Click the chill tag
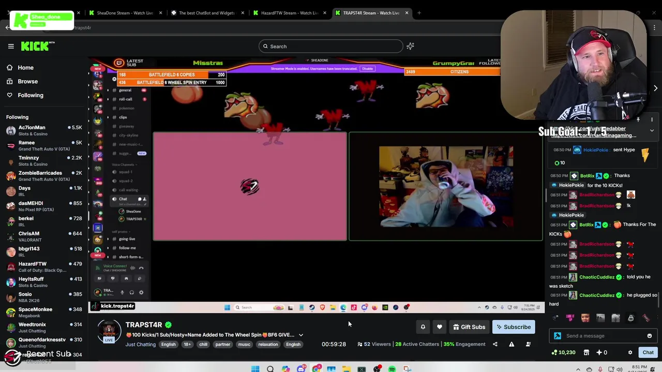This screenshot has height=372, width=662. [x=203, y=345]
